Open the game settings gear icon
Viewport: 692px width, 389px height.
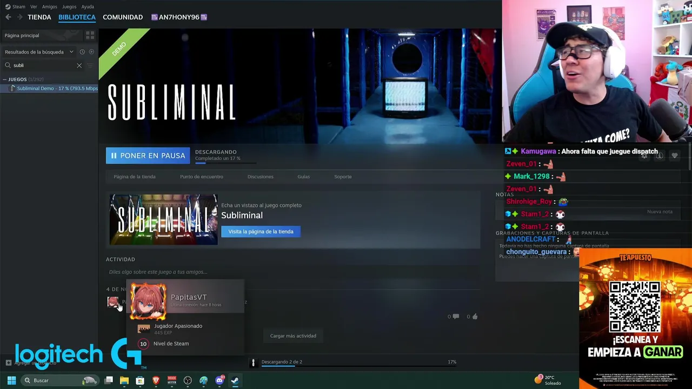tap(644, 156)
